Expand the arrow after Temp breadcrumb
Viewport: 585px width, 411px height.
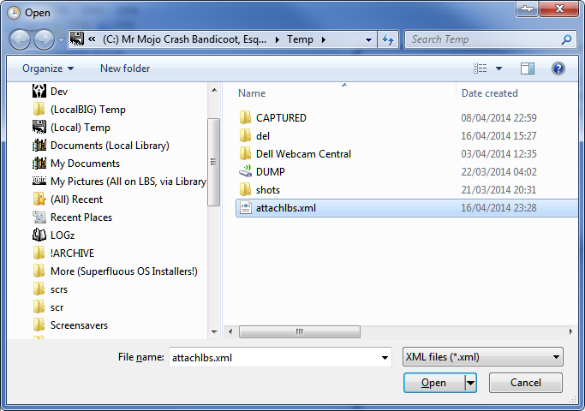(324, 39)
